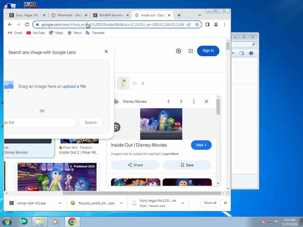This screenshot has height=227, width=303.
Task: Open a new browser tab
Action: click(x=179, y=15)
